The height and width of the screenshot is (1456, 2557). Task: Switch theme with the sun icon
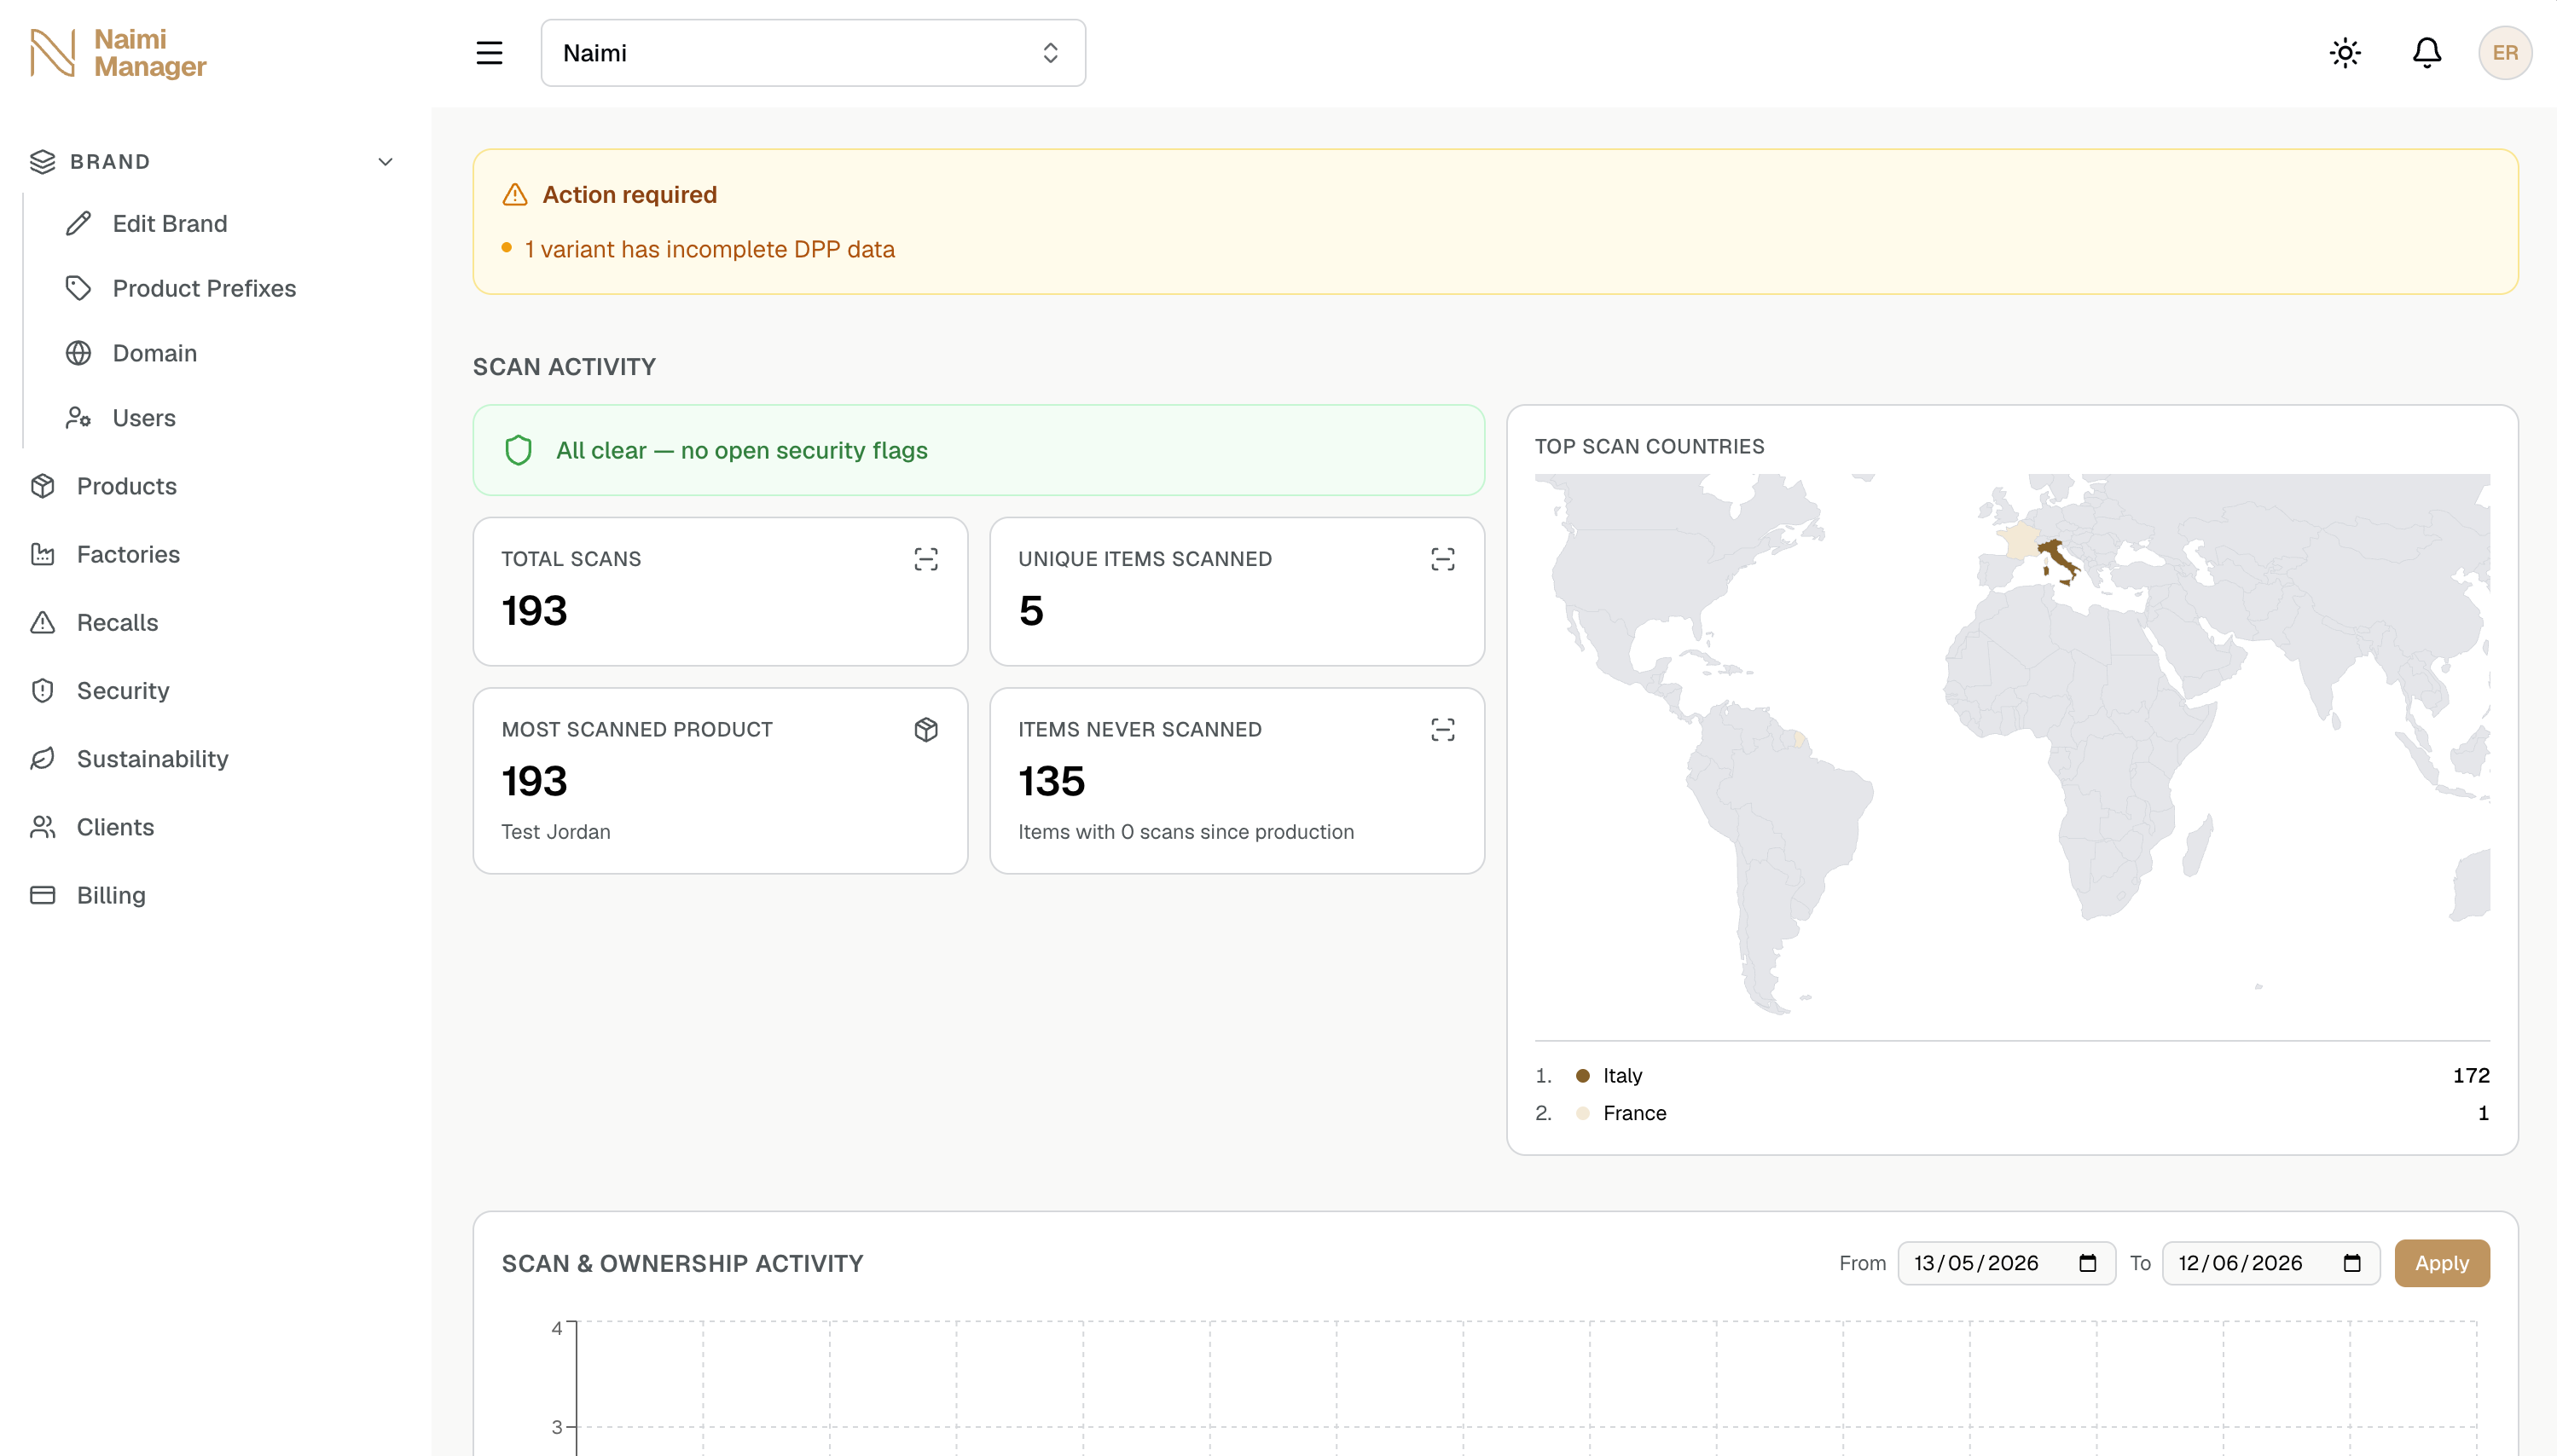tap(2345, 53)
